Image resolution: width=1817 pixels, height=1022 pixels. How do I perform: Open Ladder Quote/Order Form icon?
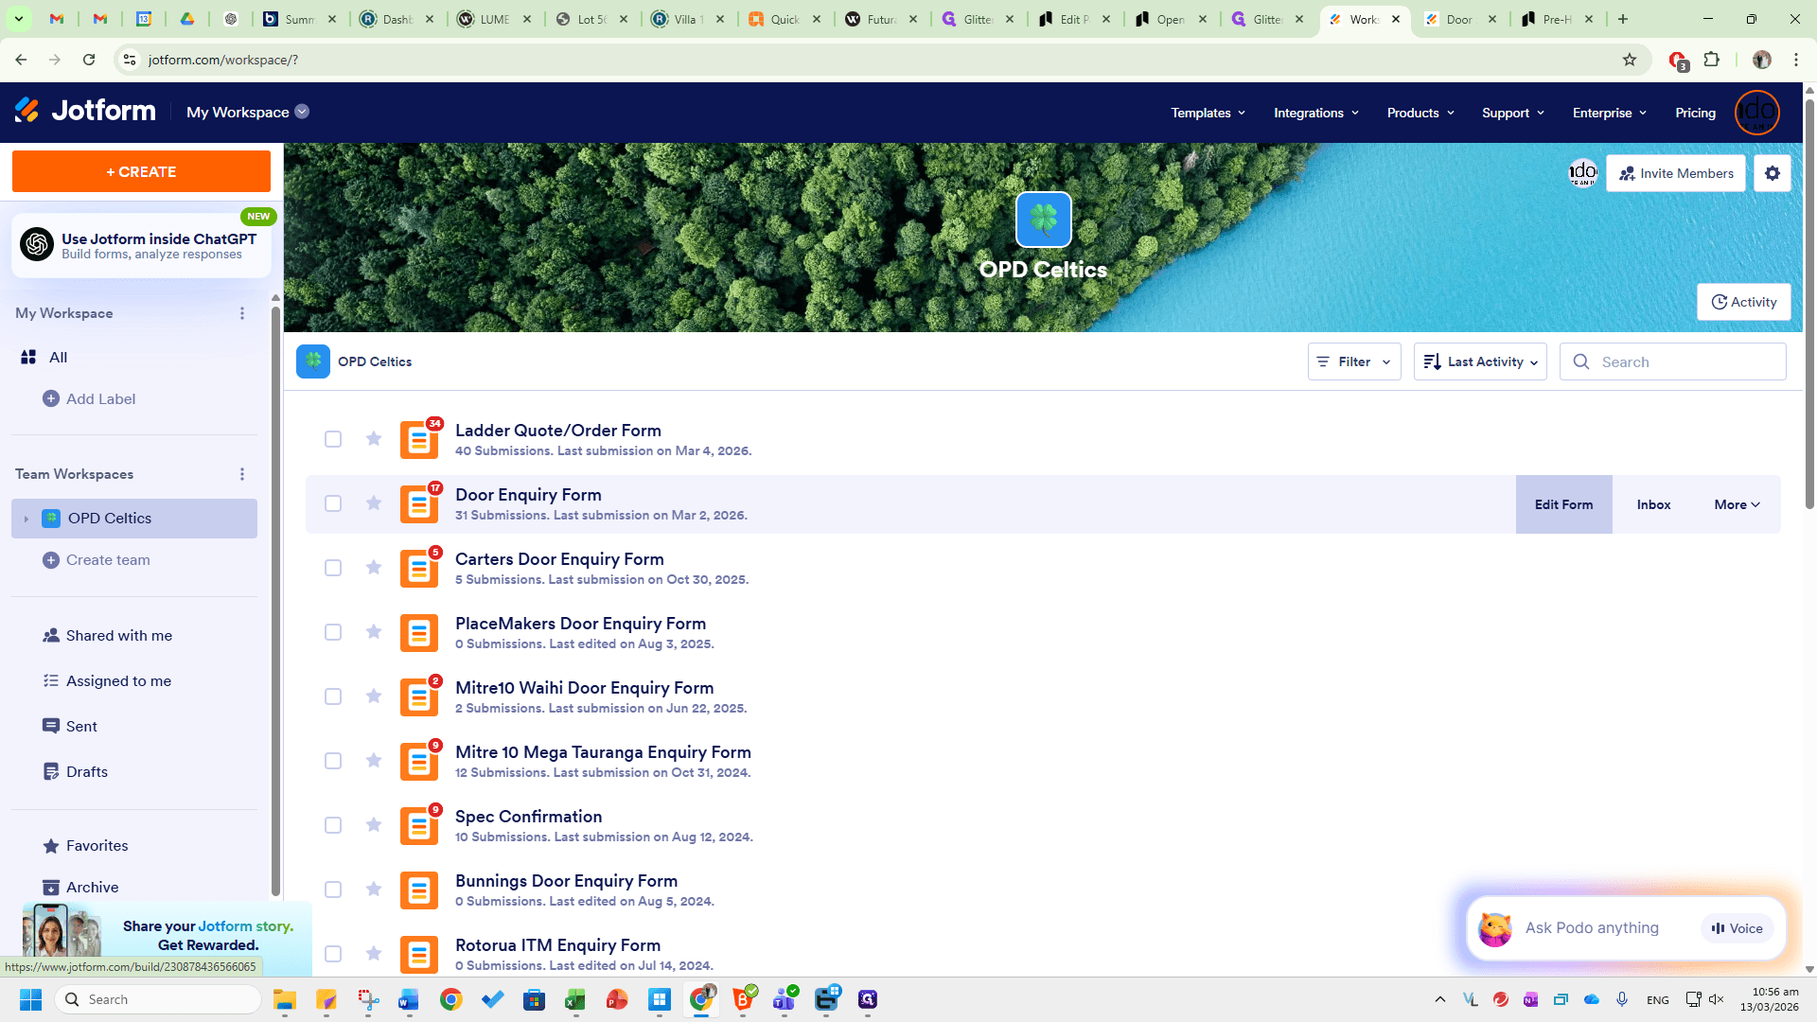pos(418,439)
